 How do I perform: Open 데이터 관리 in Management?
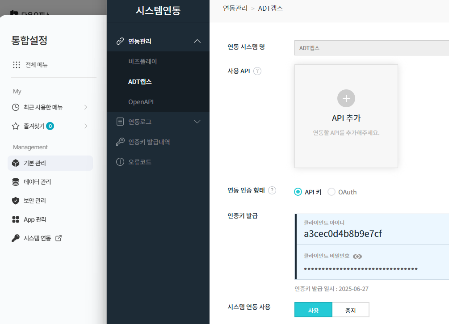click(37, 182)
